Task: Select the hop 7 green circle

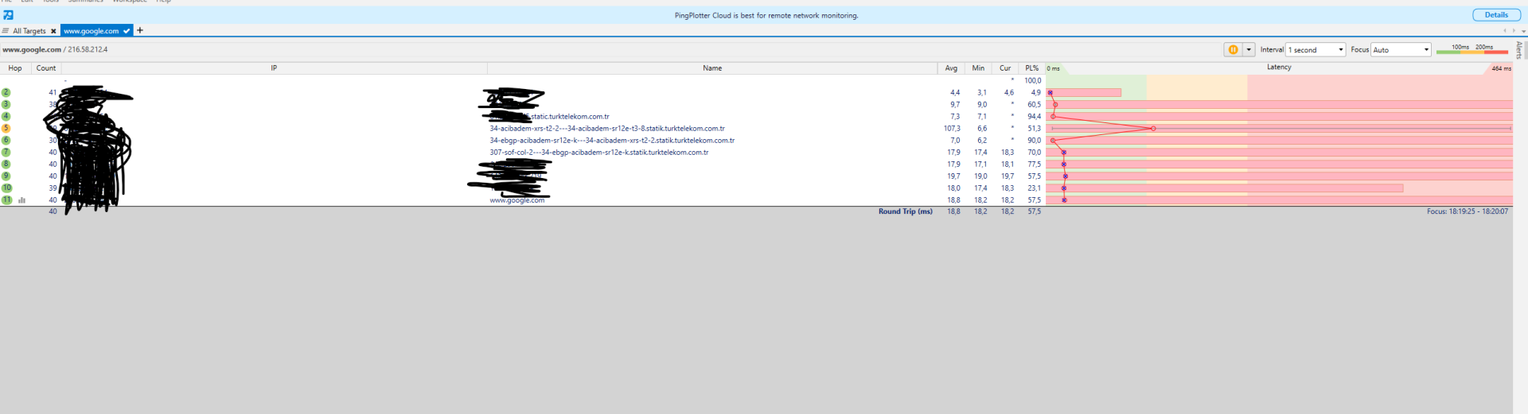Action: click(x=6, y=152)
